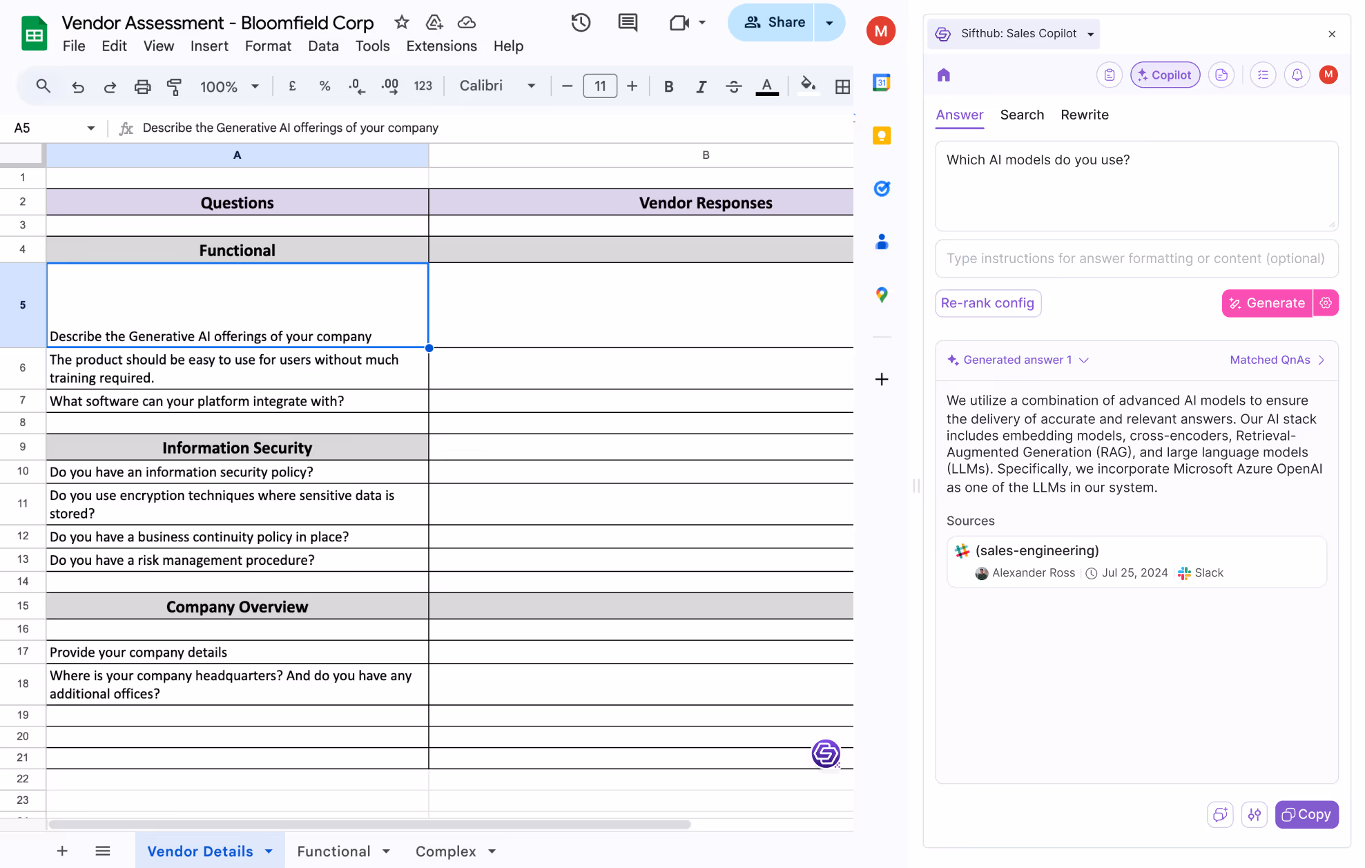Increase decimal places
1365x868 pixels.
389,86
